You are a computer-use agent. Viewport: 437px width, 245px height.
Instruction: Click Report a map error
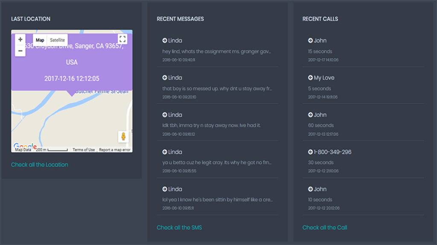pyautogui.click(x=114, y=149)
